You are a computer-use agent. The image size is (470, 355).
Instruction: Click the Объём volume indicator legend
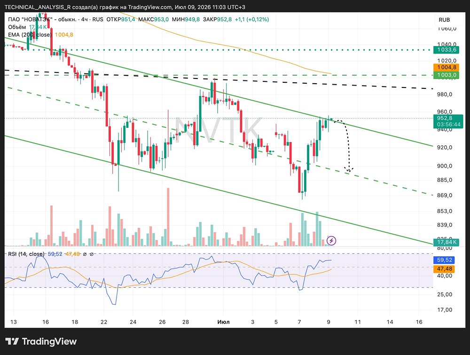point(17,27)
